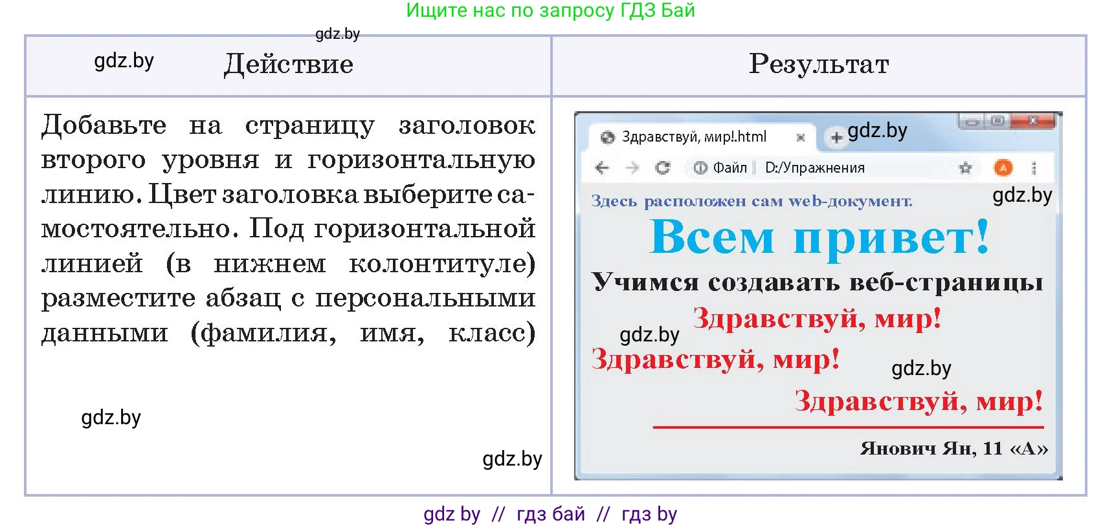Click the Файл info icon
Image resolution: width=1103 pixels, height=527 pixels.
700,168
